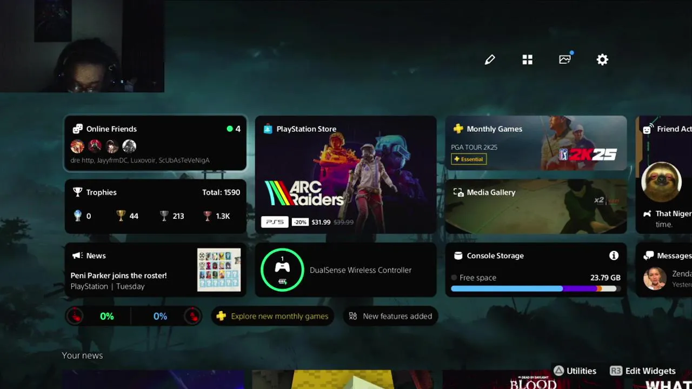Click the News megaphone icon
692x389 pixels.
77,256
